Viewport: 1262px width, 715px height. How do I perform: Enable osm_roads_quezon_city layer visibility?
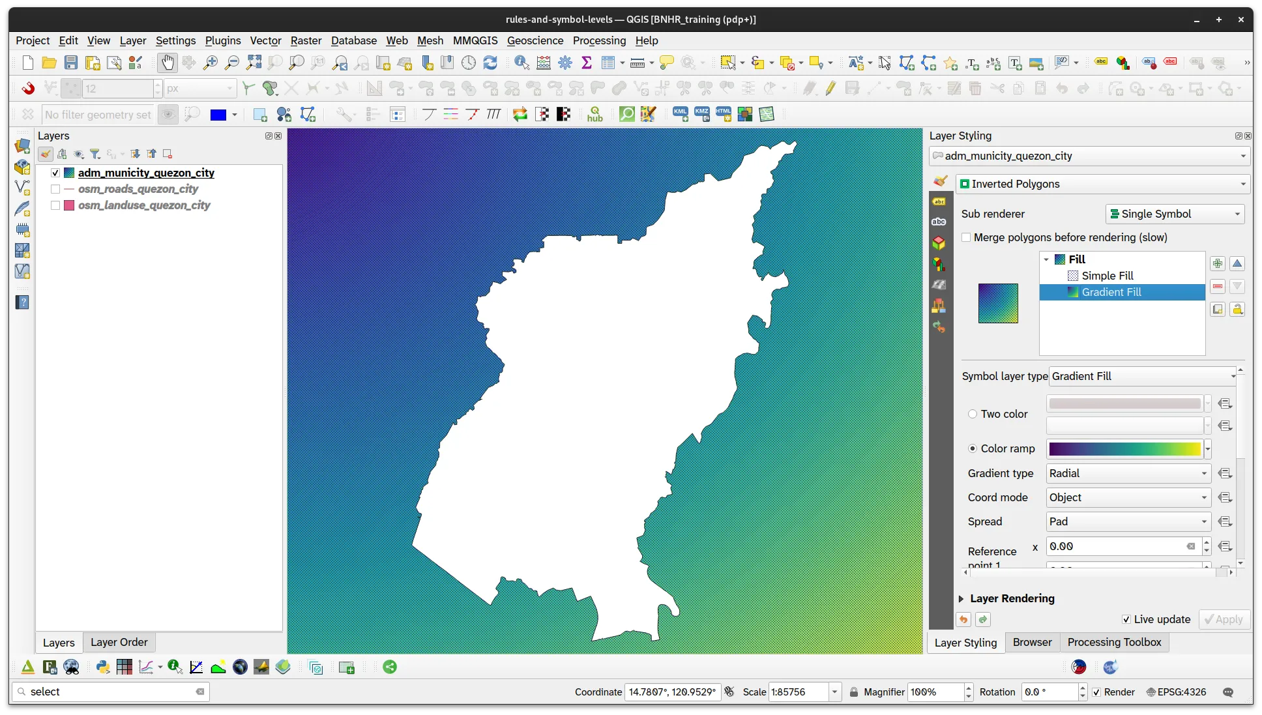[55, 189]
